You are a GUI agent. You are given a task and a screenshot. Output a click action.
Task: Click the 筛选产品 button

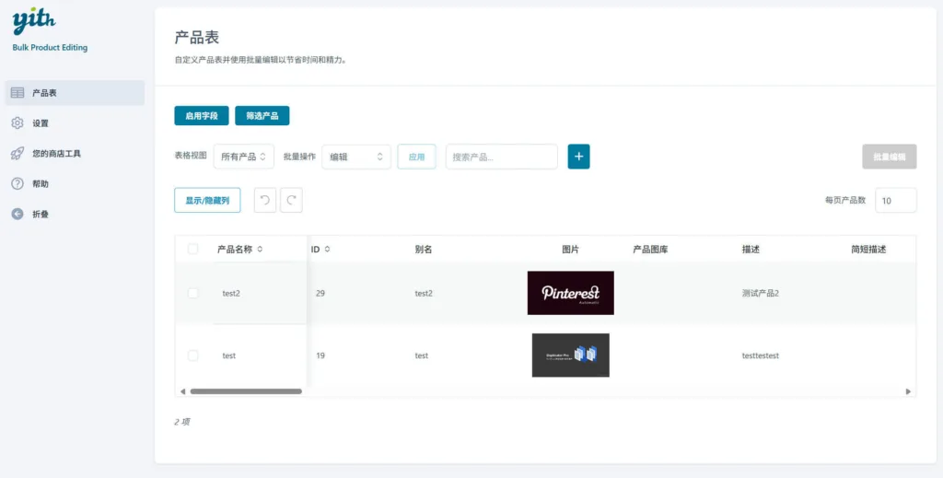(262, 116)
